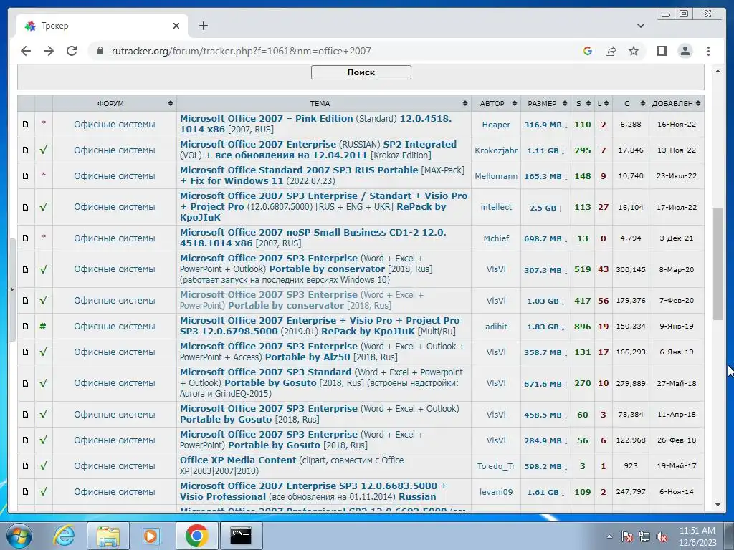Click the browser forward arrow
The width and height of the screenshot is (734, 550).
coord(49,51)
